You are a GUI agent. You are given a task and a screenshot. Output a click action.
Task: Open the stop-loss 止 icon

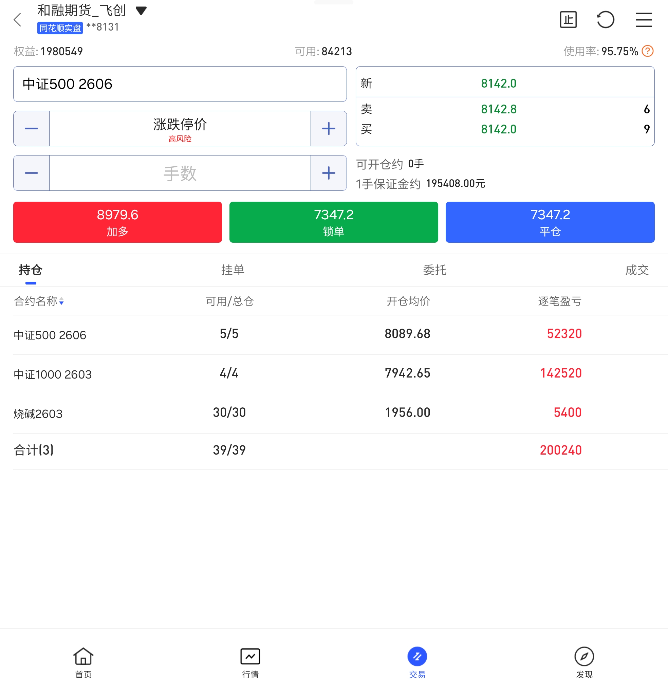coord(568,20)
